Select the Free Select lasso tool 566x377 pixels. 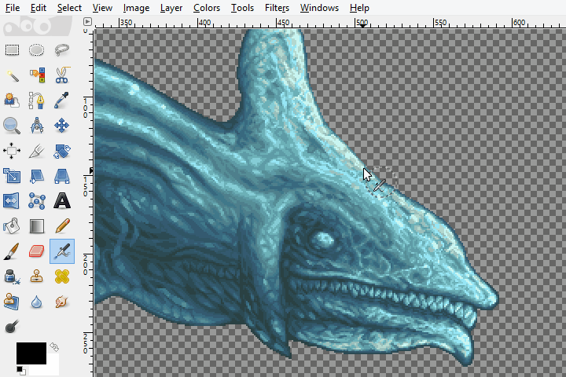(x=62, y=49)
